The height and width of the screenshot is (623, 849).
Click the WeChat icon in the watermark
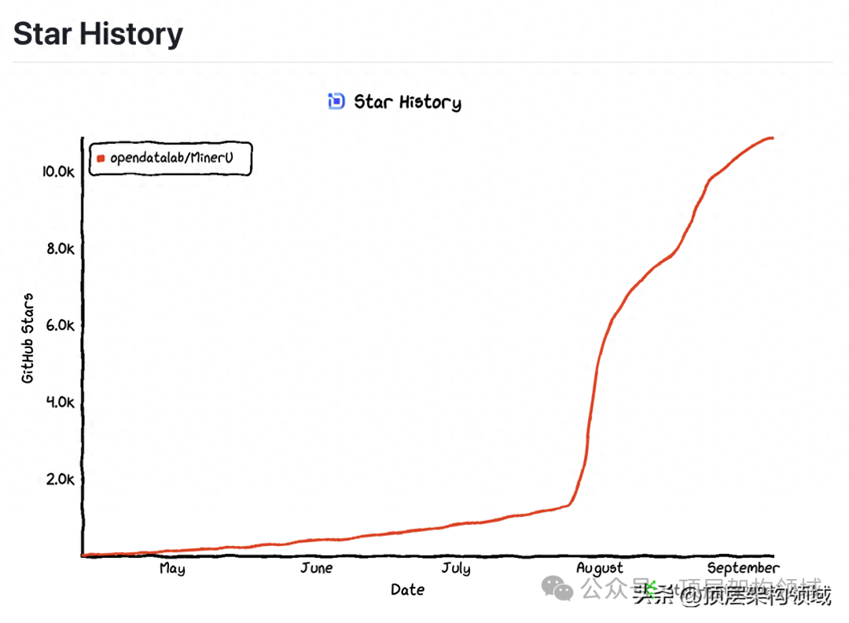[x=560, y=589]
